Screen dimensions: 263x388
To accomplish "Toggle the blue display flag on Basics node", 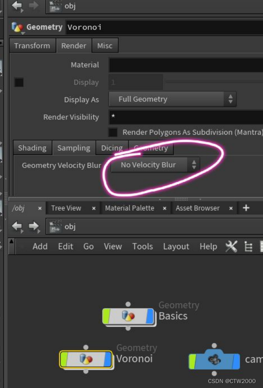I will tap(150, 316).
